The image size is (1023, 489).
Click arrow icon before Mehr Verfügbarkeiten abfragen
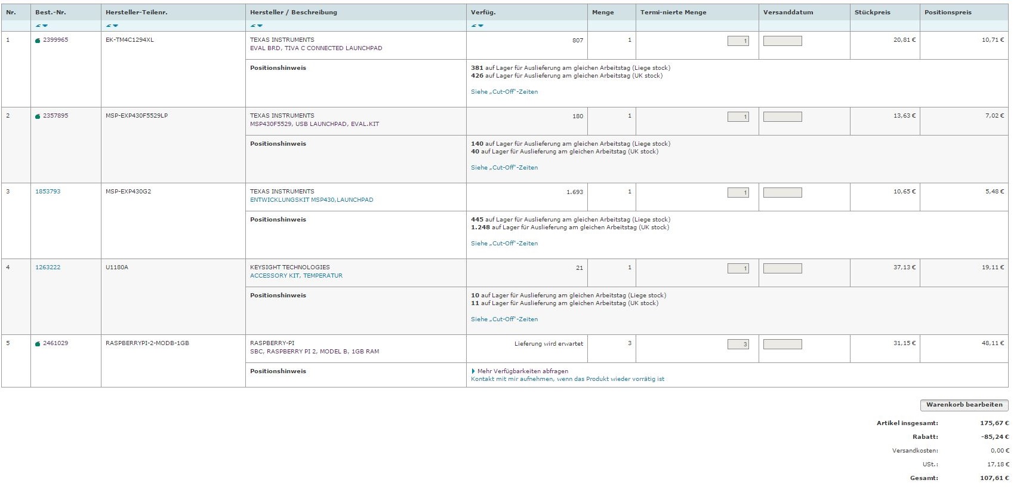[473, 371]
